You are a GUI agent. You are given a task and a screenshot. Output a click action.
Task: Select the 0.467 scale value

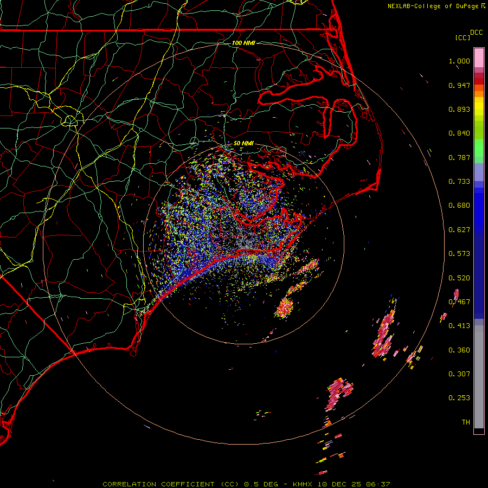click(x=459, y=302)
